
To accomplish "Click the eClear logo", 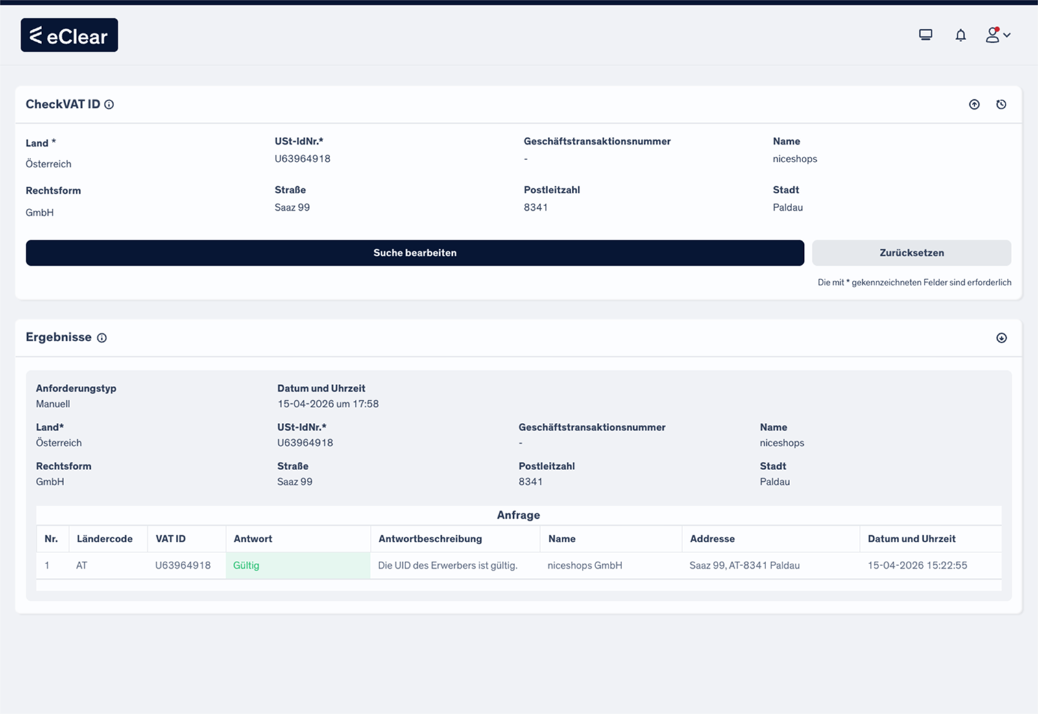I will click(x=69, y=35).
